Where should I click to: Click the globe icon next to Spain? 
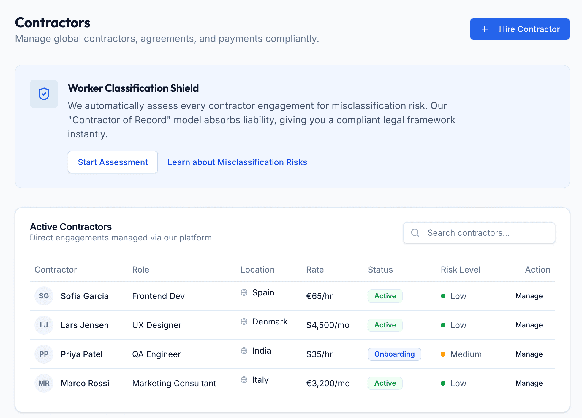click(x=244, y=292)
